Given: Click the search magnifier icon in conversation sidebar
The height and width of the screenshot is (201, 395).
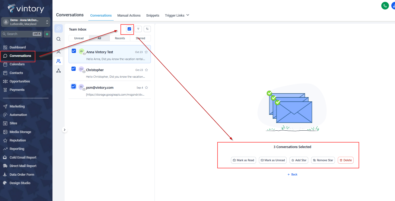Looking at the screenshot, I should [59, 39].
